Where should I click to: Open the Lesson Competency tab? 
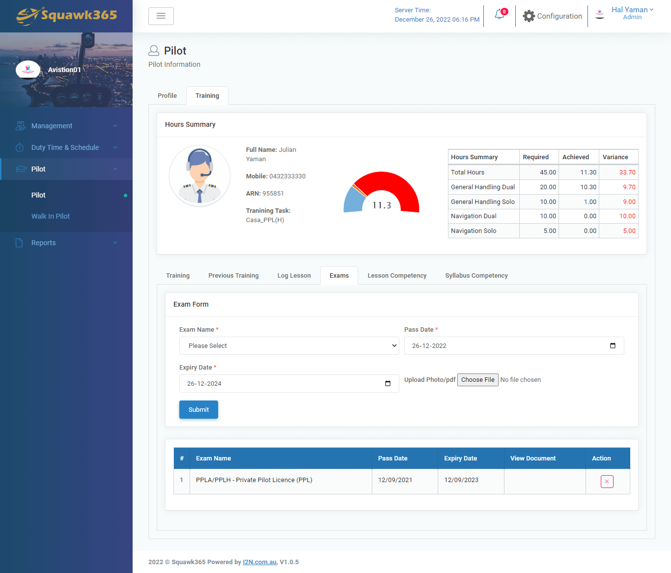[397, 275]
